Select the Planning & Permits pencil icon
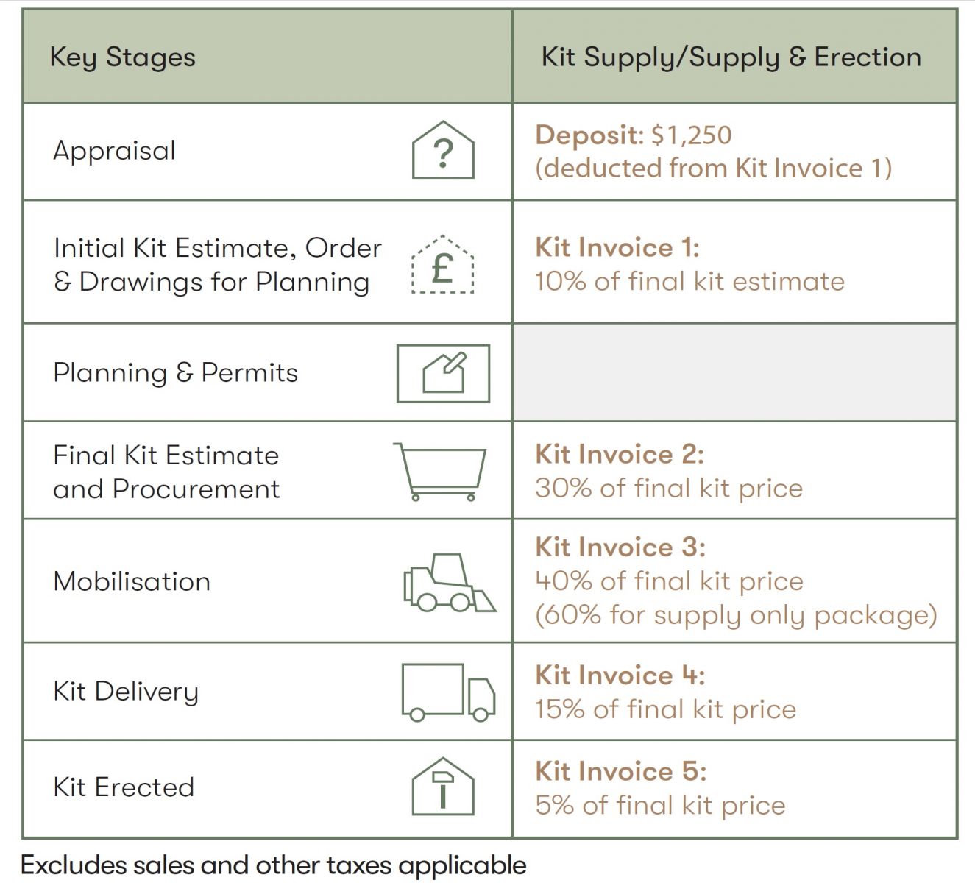This screenshot has width=975, height=883. point(444,373)
